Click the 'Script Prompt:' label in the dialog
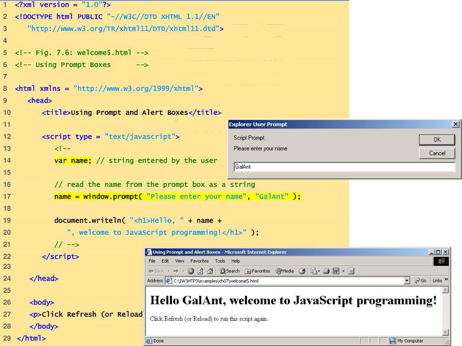The width and height of the screenshot is (462, 346). (249, 138)
